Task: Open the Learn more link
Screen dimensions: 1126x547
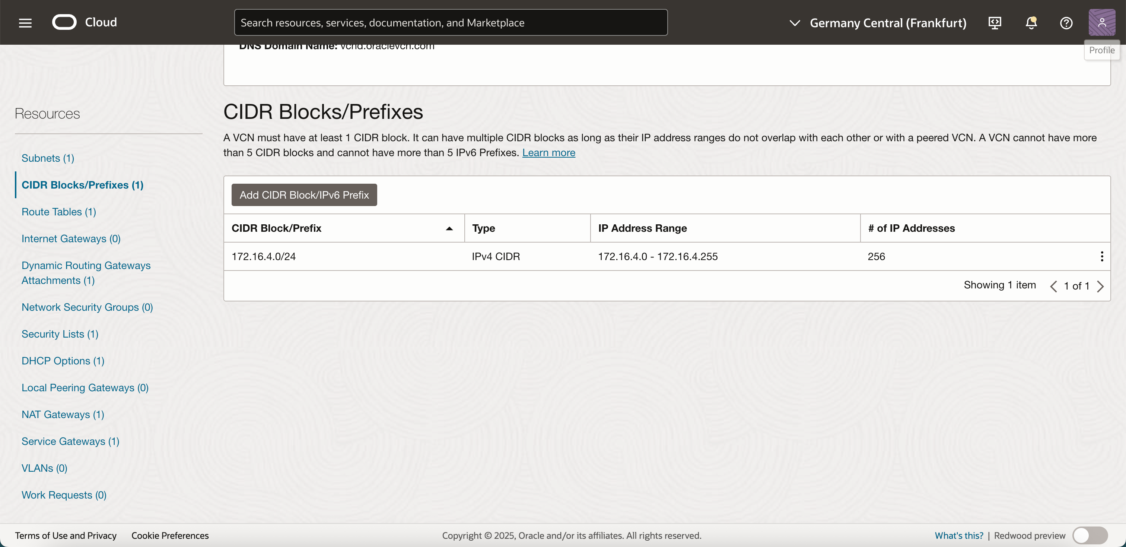Action: tap(548, 153)
